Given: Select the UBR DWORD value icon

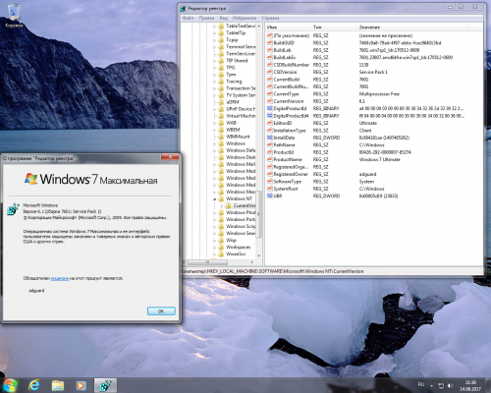Looking at the screenshot, I should point(270,196).
